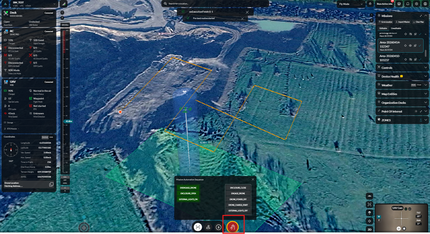Click the altitude slider 42.48m marker

[68, 121]
